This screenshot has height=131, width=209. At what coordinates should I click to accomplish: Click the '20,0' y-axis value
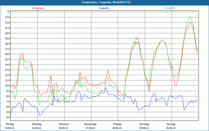click(7, 33)
